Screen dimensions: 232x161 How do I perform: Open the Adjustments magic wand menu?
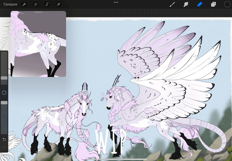pos(36,4)
